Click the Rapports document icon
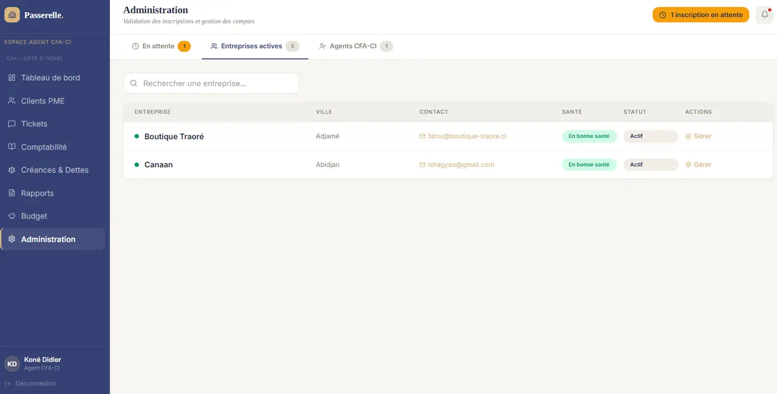This screenshot has height=394, width=777. (12, 193)
